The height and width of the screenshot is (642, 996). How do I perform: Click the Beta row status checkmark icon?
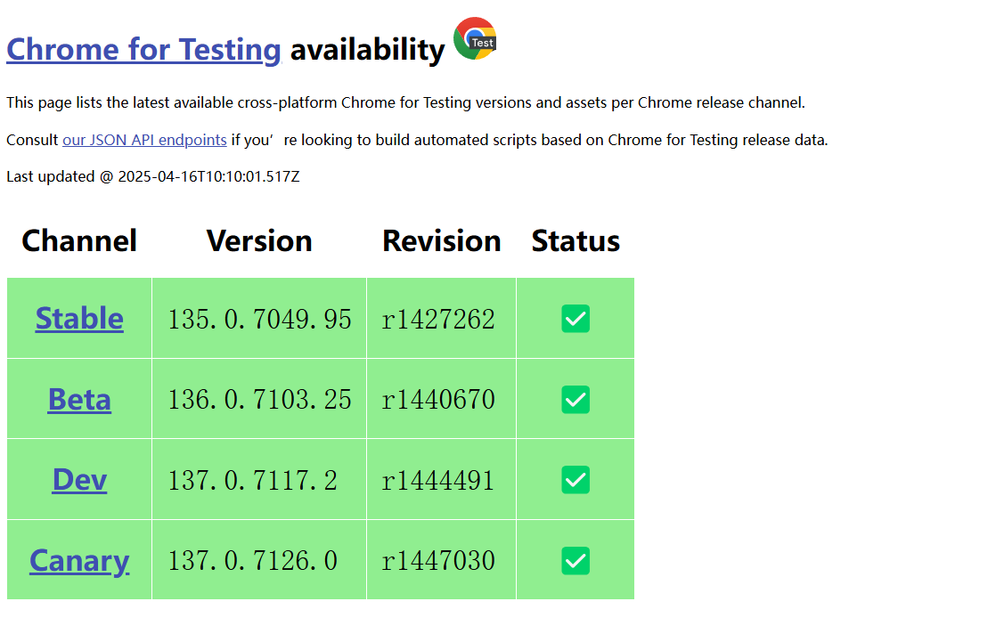pos(576,400)
